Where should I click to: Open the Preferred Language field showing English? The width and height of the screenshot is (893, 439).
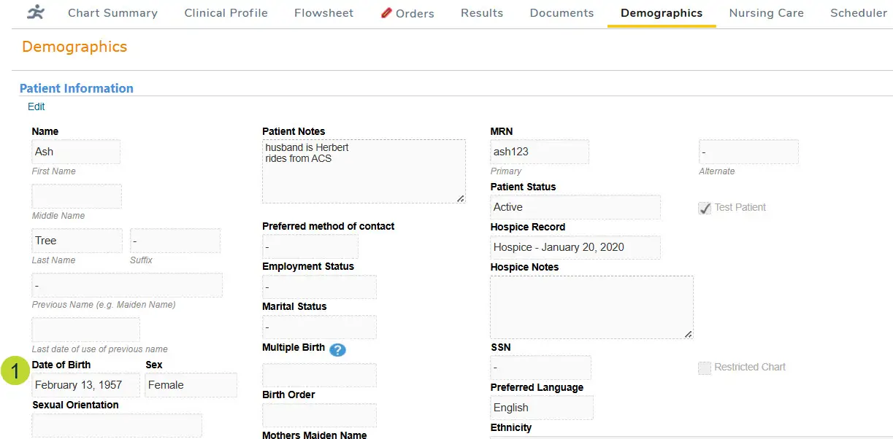[541, 408]
